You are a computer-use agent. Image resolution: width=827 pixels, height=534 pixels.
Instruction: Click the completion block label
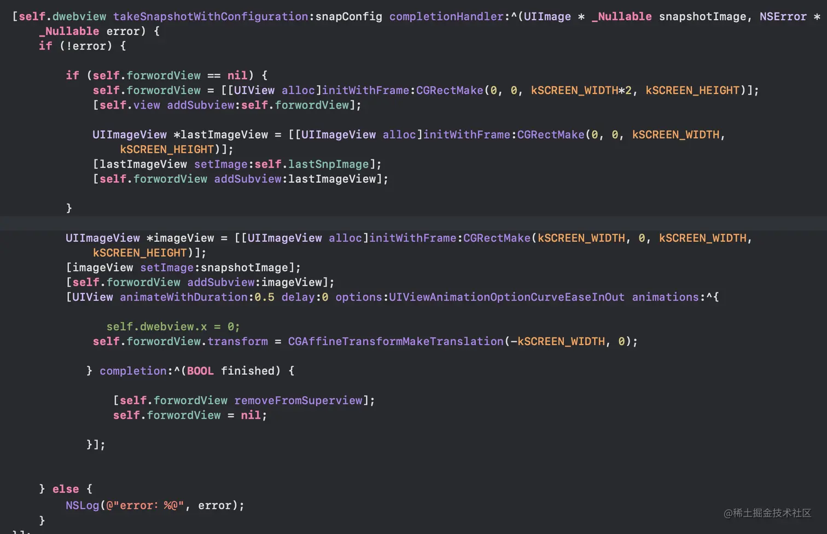[x=133, y=370]
